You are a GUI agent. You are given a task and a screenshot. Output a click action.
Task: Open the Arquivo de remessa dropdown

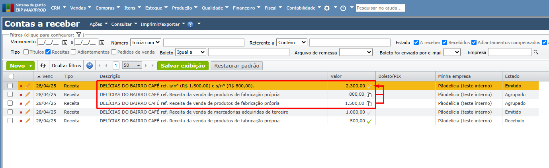(356, 52)
